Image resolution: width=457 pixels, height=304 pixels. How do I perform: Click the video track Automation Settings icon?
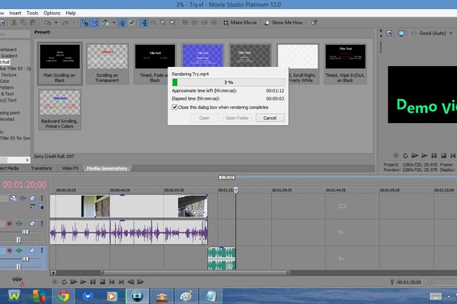click(x=23, y=198)
